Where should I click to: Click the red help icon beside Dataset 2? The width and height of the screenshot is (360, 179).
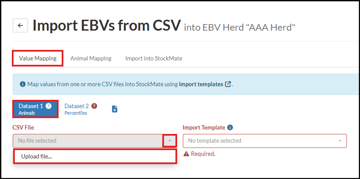(94, 106)
